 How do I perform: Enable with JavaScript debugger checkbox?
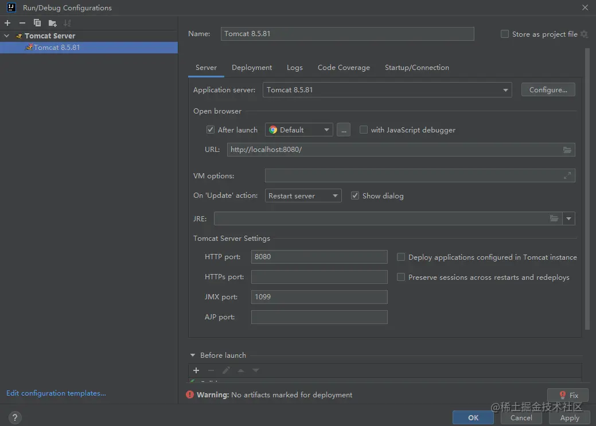[x=364, y=130]
